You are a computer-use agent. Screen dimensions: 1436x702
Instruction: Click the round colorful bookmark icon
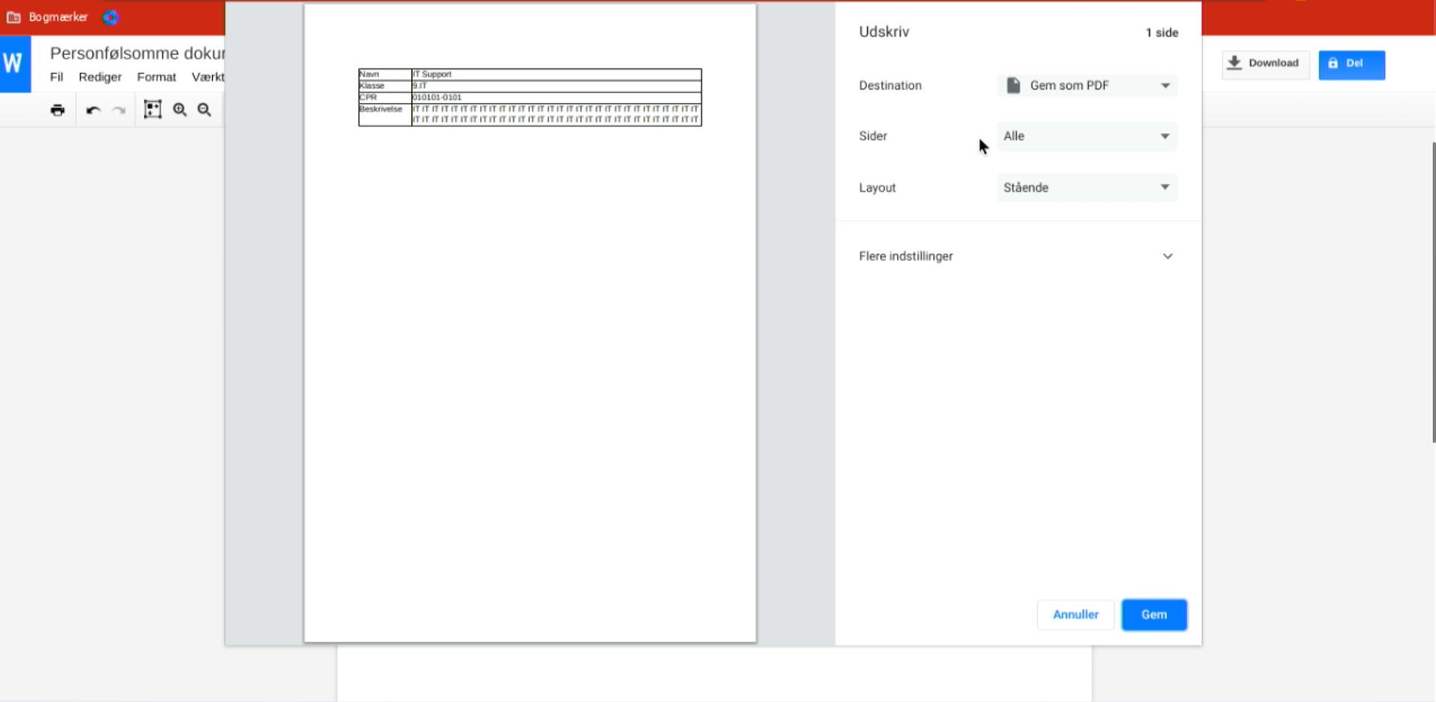(111, 17)
